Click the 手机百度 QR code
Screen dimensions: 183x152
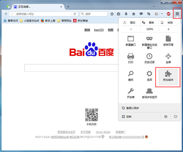(91, 115)
